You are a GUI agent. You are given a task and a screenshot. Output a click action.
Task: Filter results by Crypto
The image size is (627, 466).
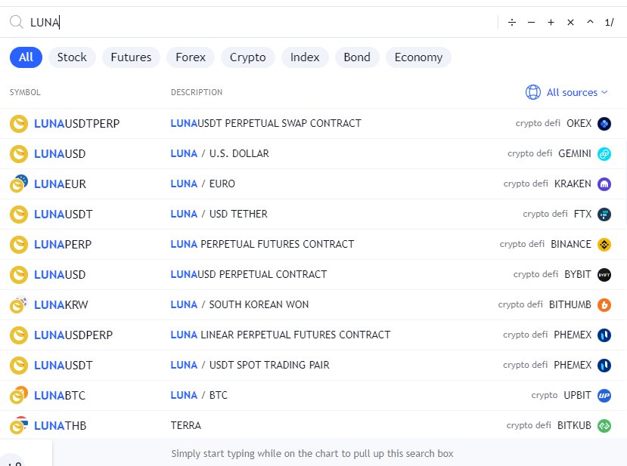pyautogui.click(x=248, y=57)
